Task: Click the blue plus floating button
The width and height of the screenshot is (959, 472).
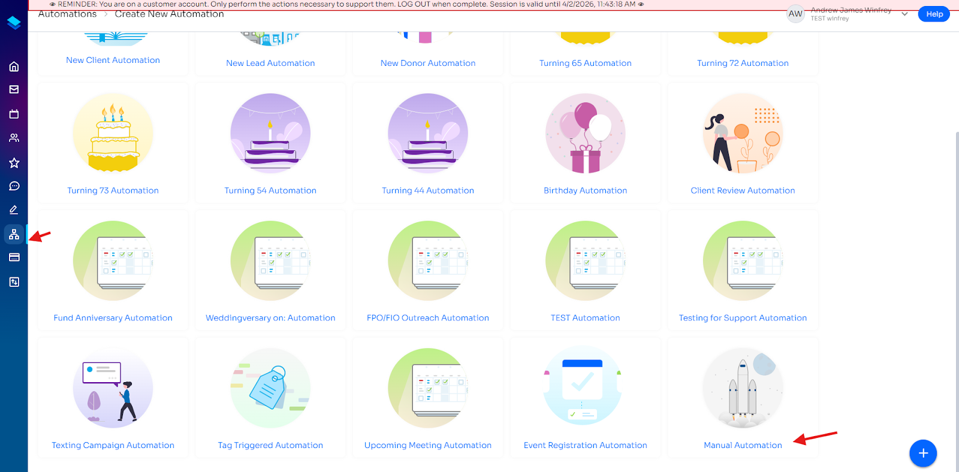Action: point(923,453)
